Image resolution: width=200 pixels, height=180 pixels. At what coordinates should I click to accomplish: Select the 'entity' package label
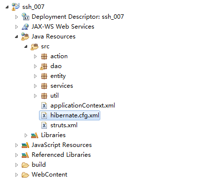coord(58,76)
